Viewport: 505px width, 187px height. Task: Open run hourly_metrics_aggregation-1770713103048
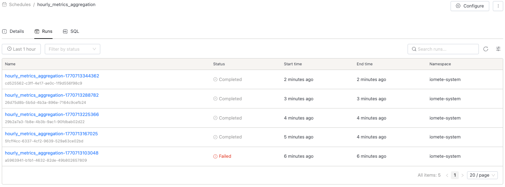pos(52,153)
